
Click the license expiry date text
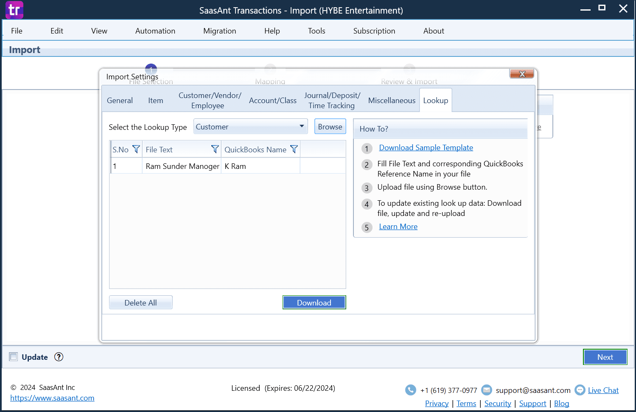(x=300, y=388)
